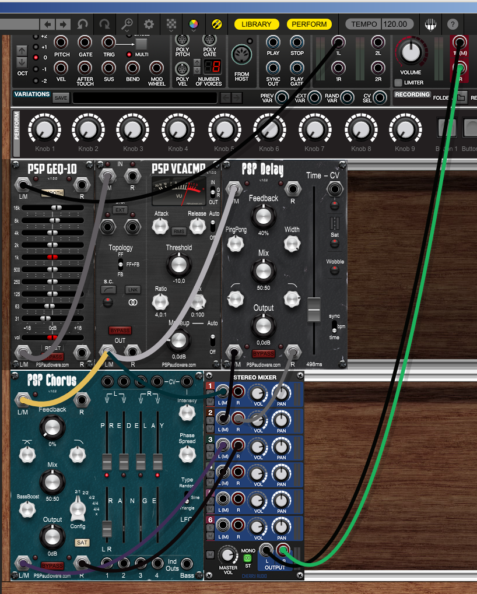Click the Time slider handle on PSP Delay
Screen dimensions: 477x594
tap(314, 310)
